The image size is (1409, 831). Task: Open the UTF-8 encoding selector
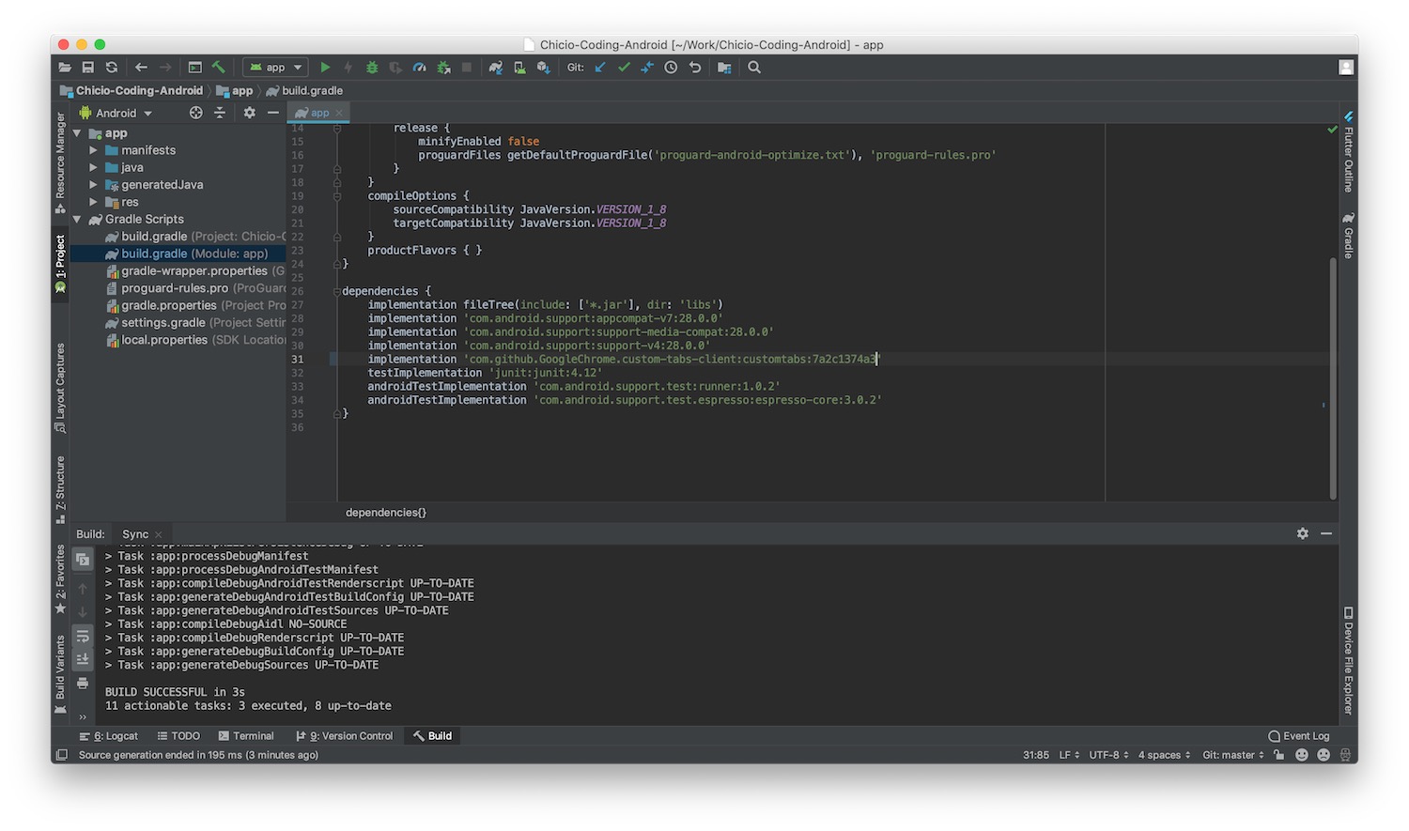1109,755
